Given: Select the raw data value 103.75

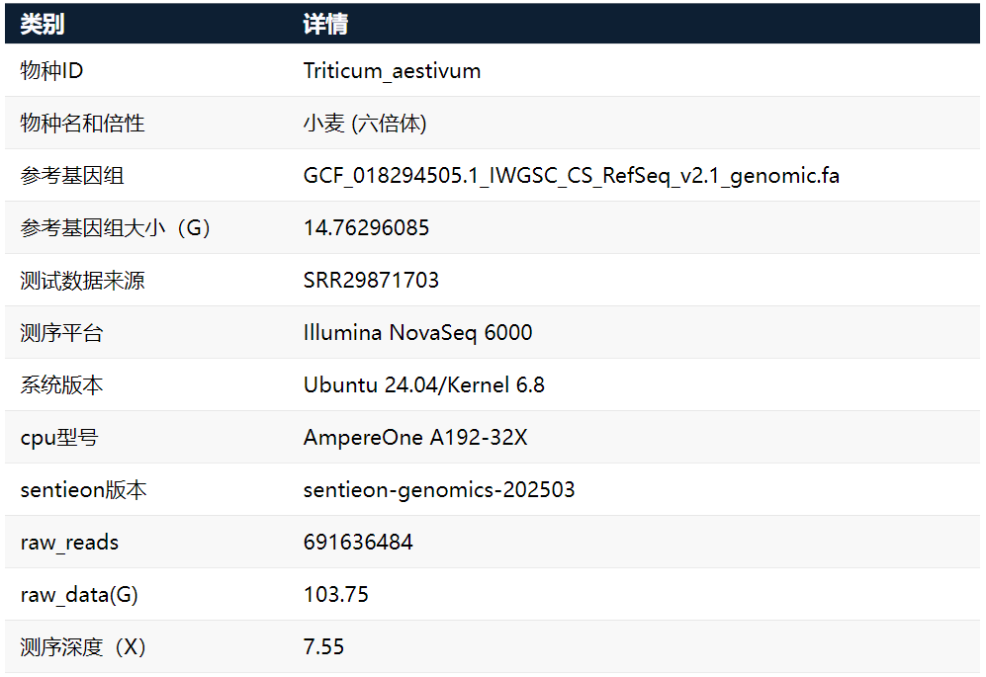Looking at the screenshot, I should point(336,595).
